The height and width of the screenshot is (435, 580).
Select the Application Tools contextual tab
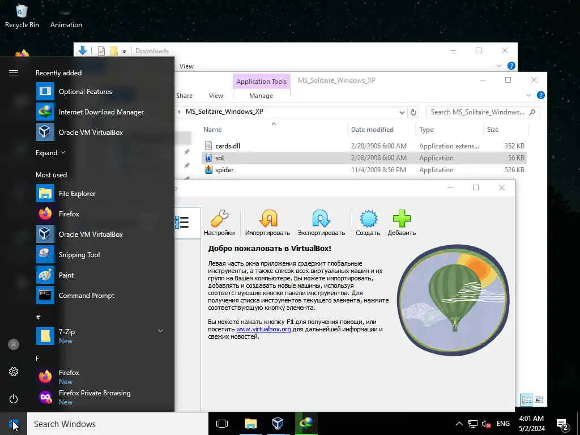pyautogui.click(x=262, y=82)
